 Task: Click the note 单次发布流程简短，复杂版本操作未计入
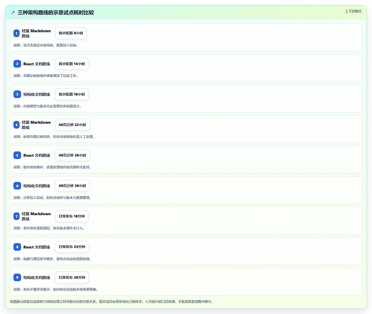tap(49, 228)
